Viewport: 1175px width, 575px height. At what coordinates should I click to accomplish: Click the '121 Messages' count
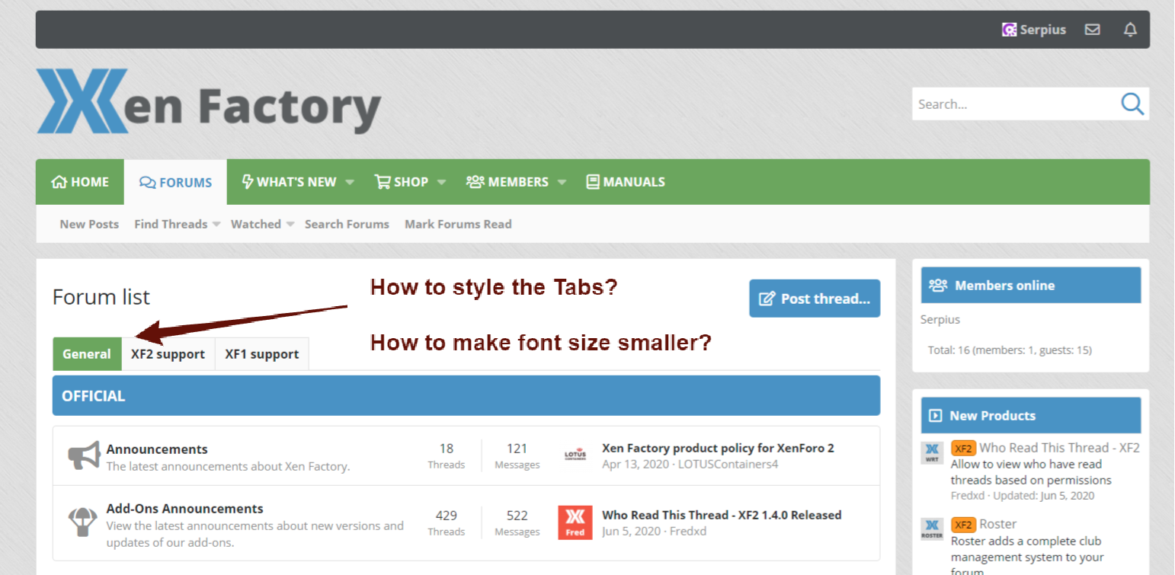(x=517, y=455)
